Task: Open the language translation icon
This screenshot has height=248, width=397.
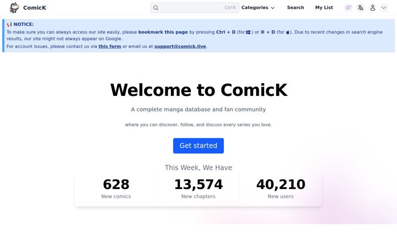Action: pos(360,8)
